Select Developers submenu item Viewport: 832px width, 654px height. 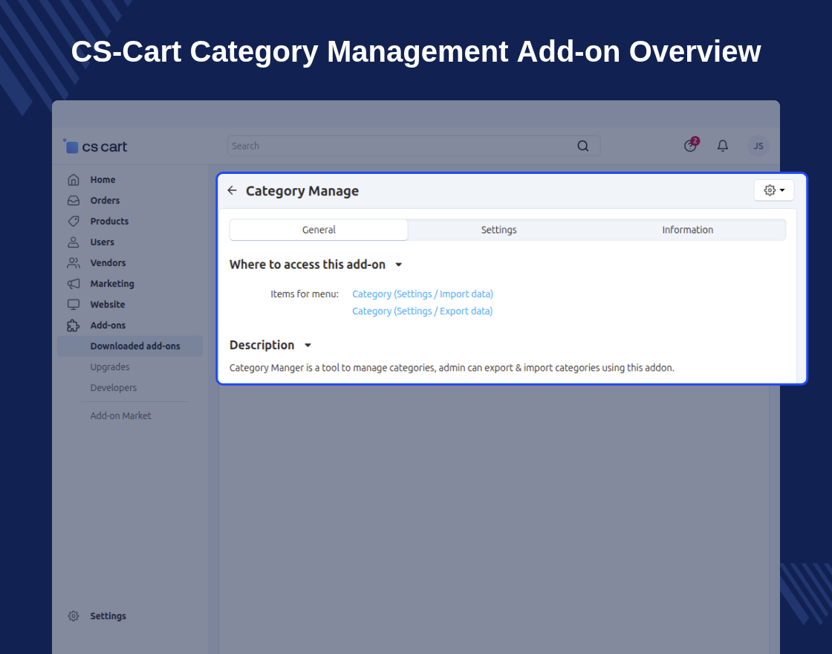[113, 387]
